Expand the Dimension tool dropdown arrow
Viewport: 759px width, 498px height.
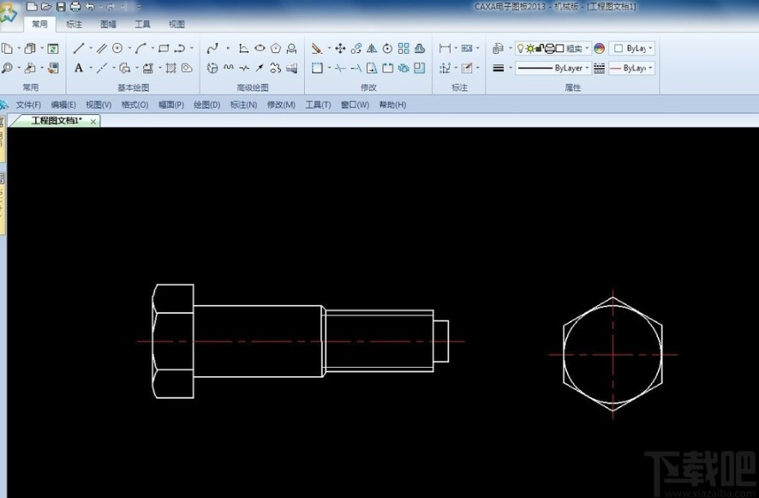[x=456, y=48]
